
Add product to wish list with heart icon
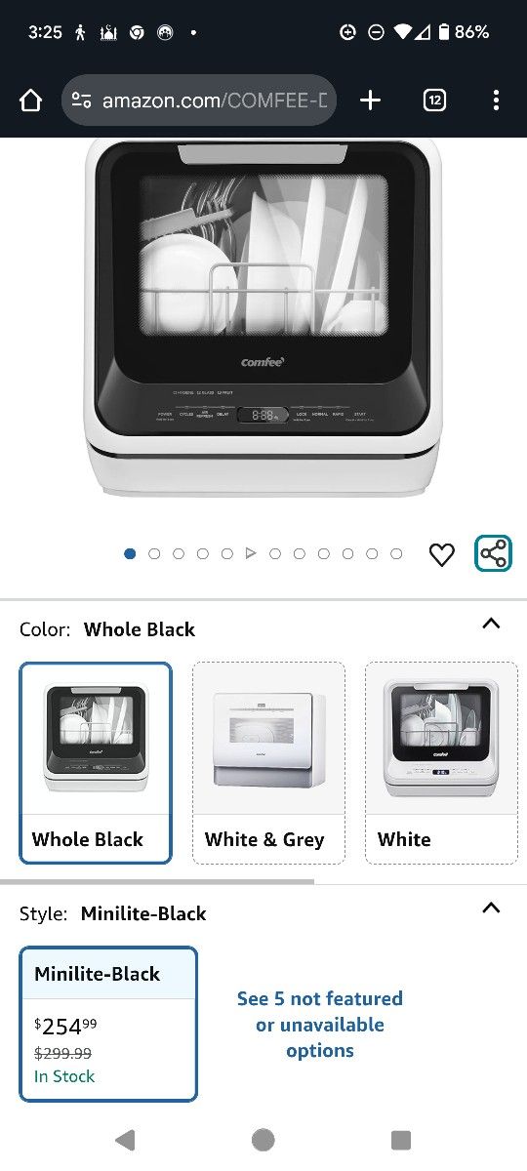(x=442, y=554)
